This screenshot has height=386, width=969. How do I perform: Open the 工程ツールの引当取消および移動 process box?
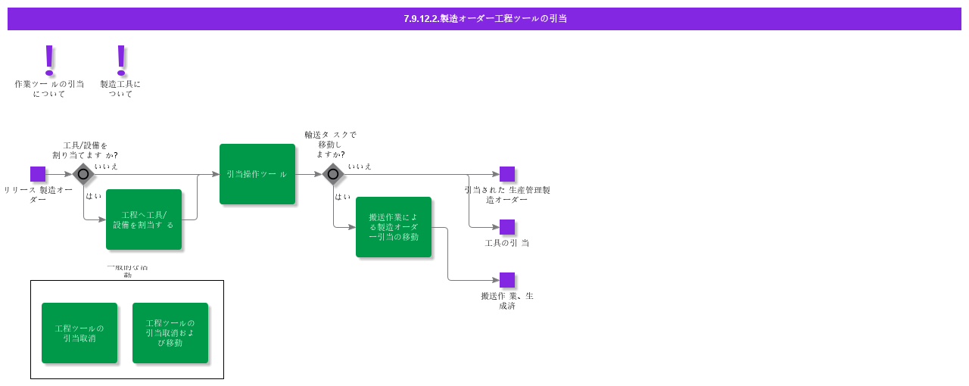pyautogui.click(x=170, y=333)
